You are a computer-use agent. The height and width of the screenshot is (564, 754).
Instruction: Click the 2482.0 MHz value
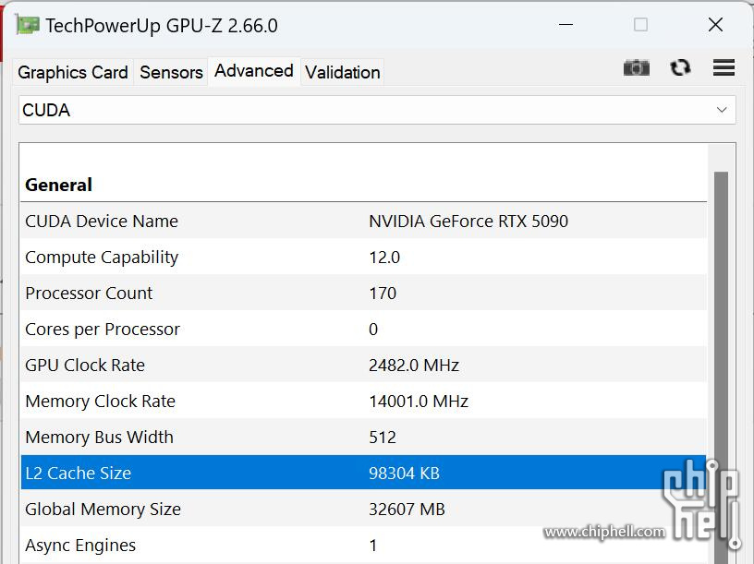coord(414,366)
